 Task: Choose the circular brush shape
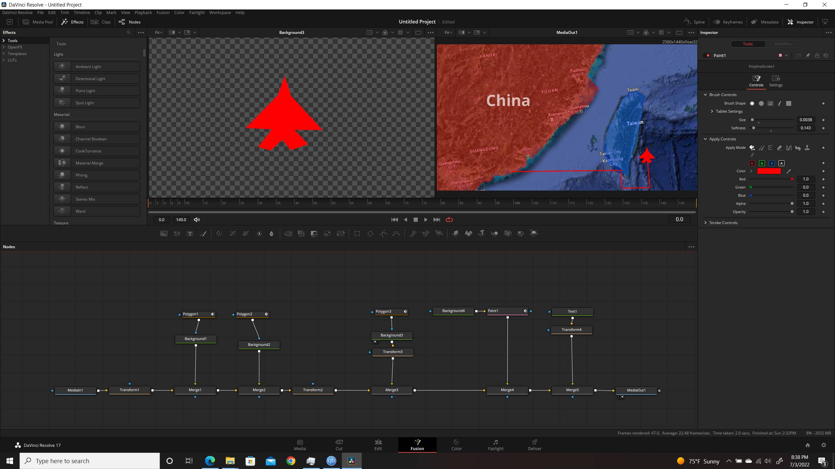(761, 103)
